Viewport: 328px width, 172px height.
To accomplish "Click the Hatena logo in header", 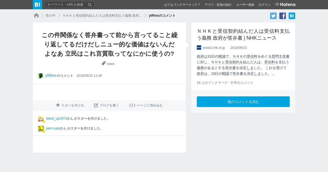I will coord(285,5).
